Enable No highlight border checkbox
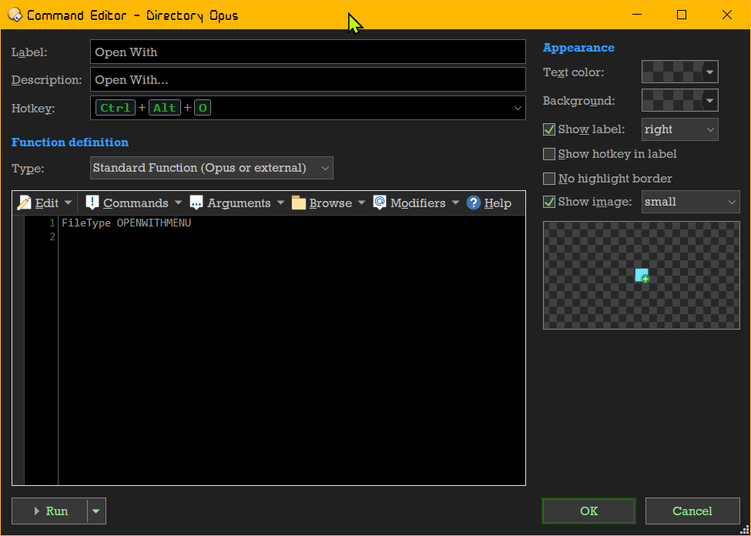Image resolution: width=751 pixels, height=536 pixels. [x=549, y=179]
